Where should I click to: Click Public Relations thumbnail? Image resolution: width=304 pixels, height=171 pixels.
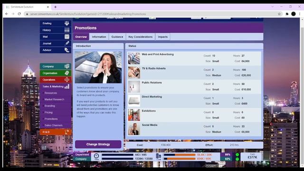pyautogui.click(x=134, y=86)
